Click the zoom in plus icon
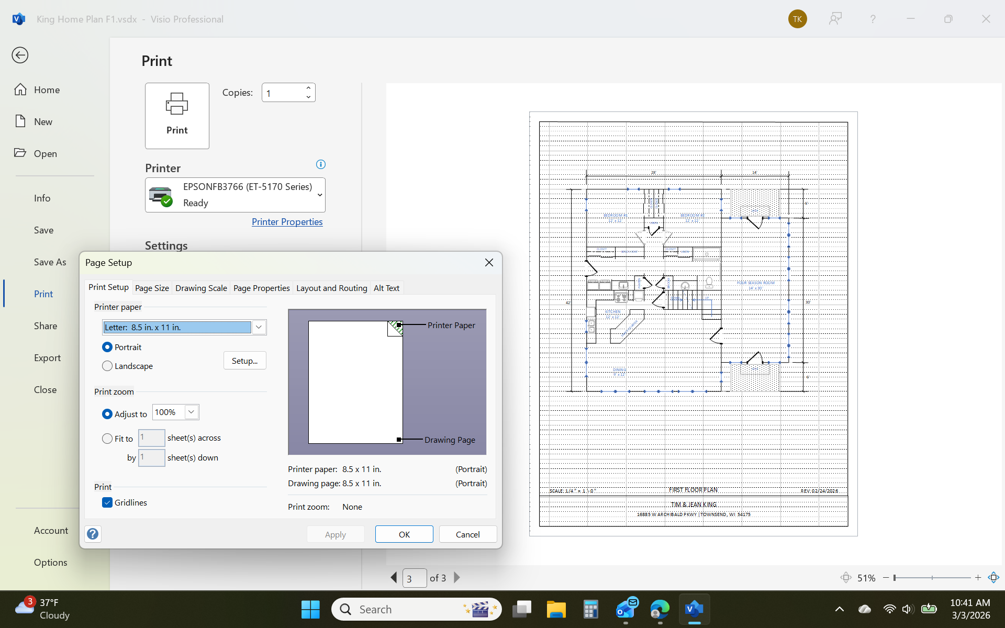The height and width of the screenshot is (628, 1005). tap(978, 577)
